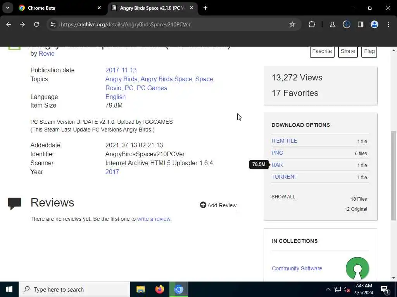Click the '18 Files' count text

click(359, 199)
